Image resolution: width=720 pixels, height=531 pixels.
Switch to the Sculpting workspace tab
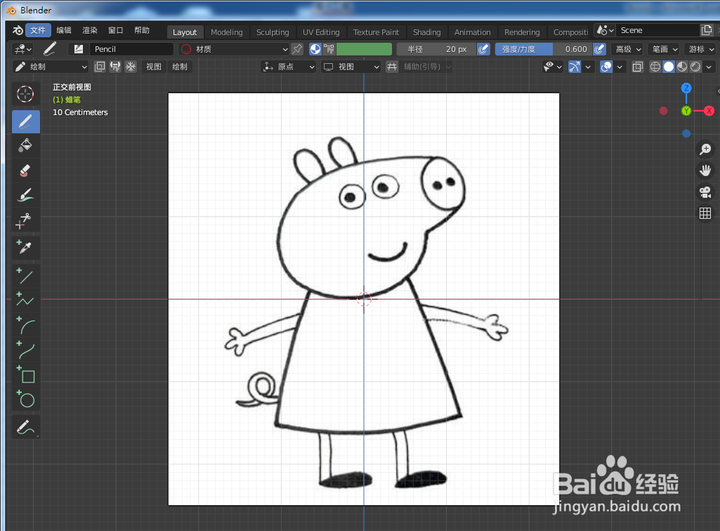272,32
